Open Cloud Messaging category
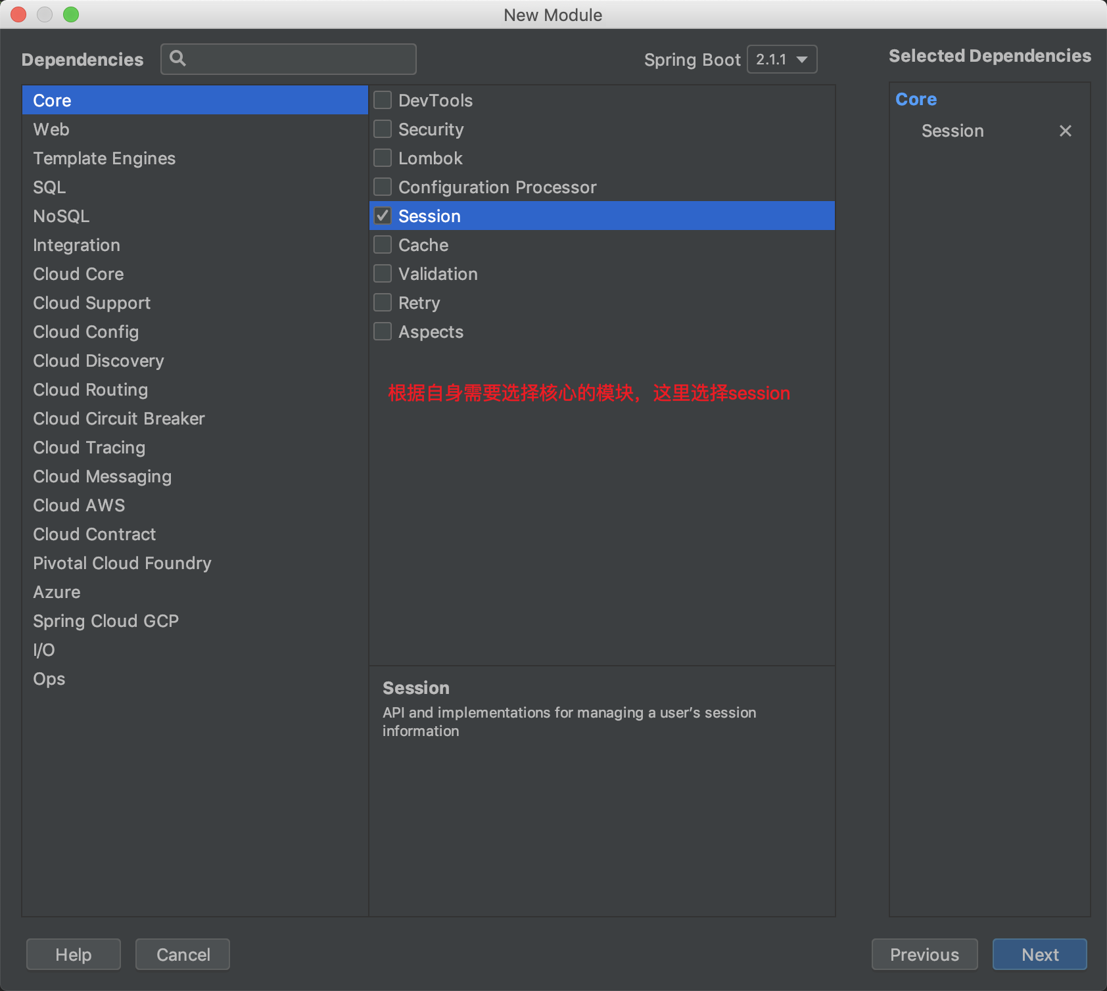The width and height of the screenshot is (1107, 991). tap(195, 476)
